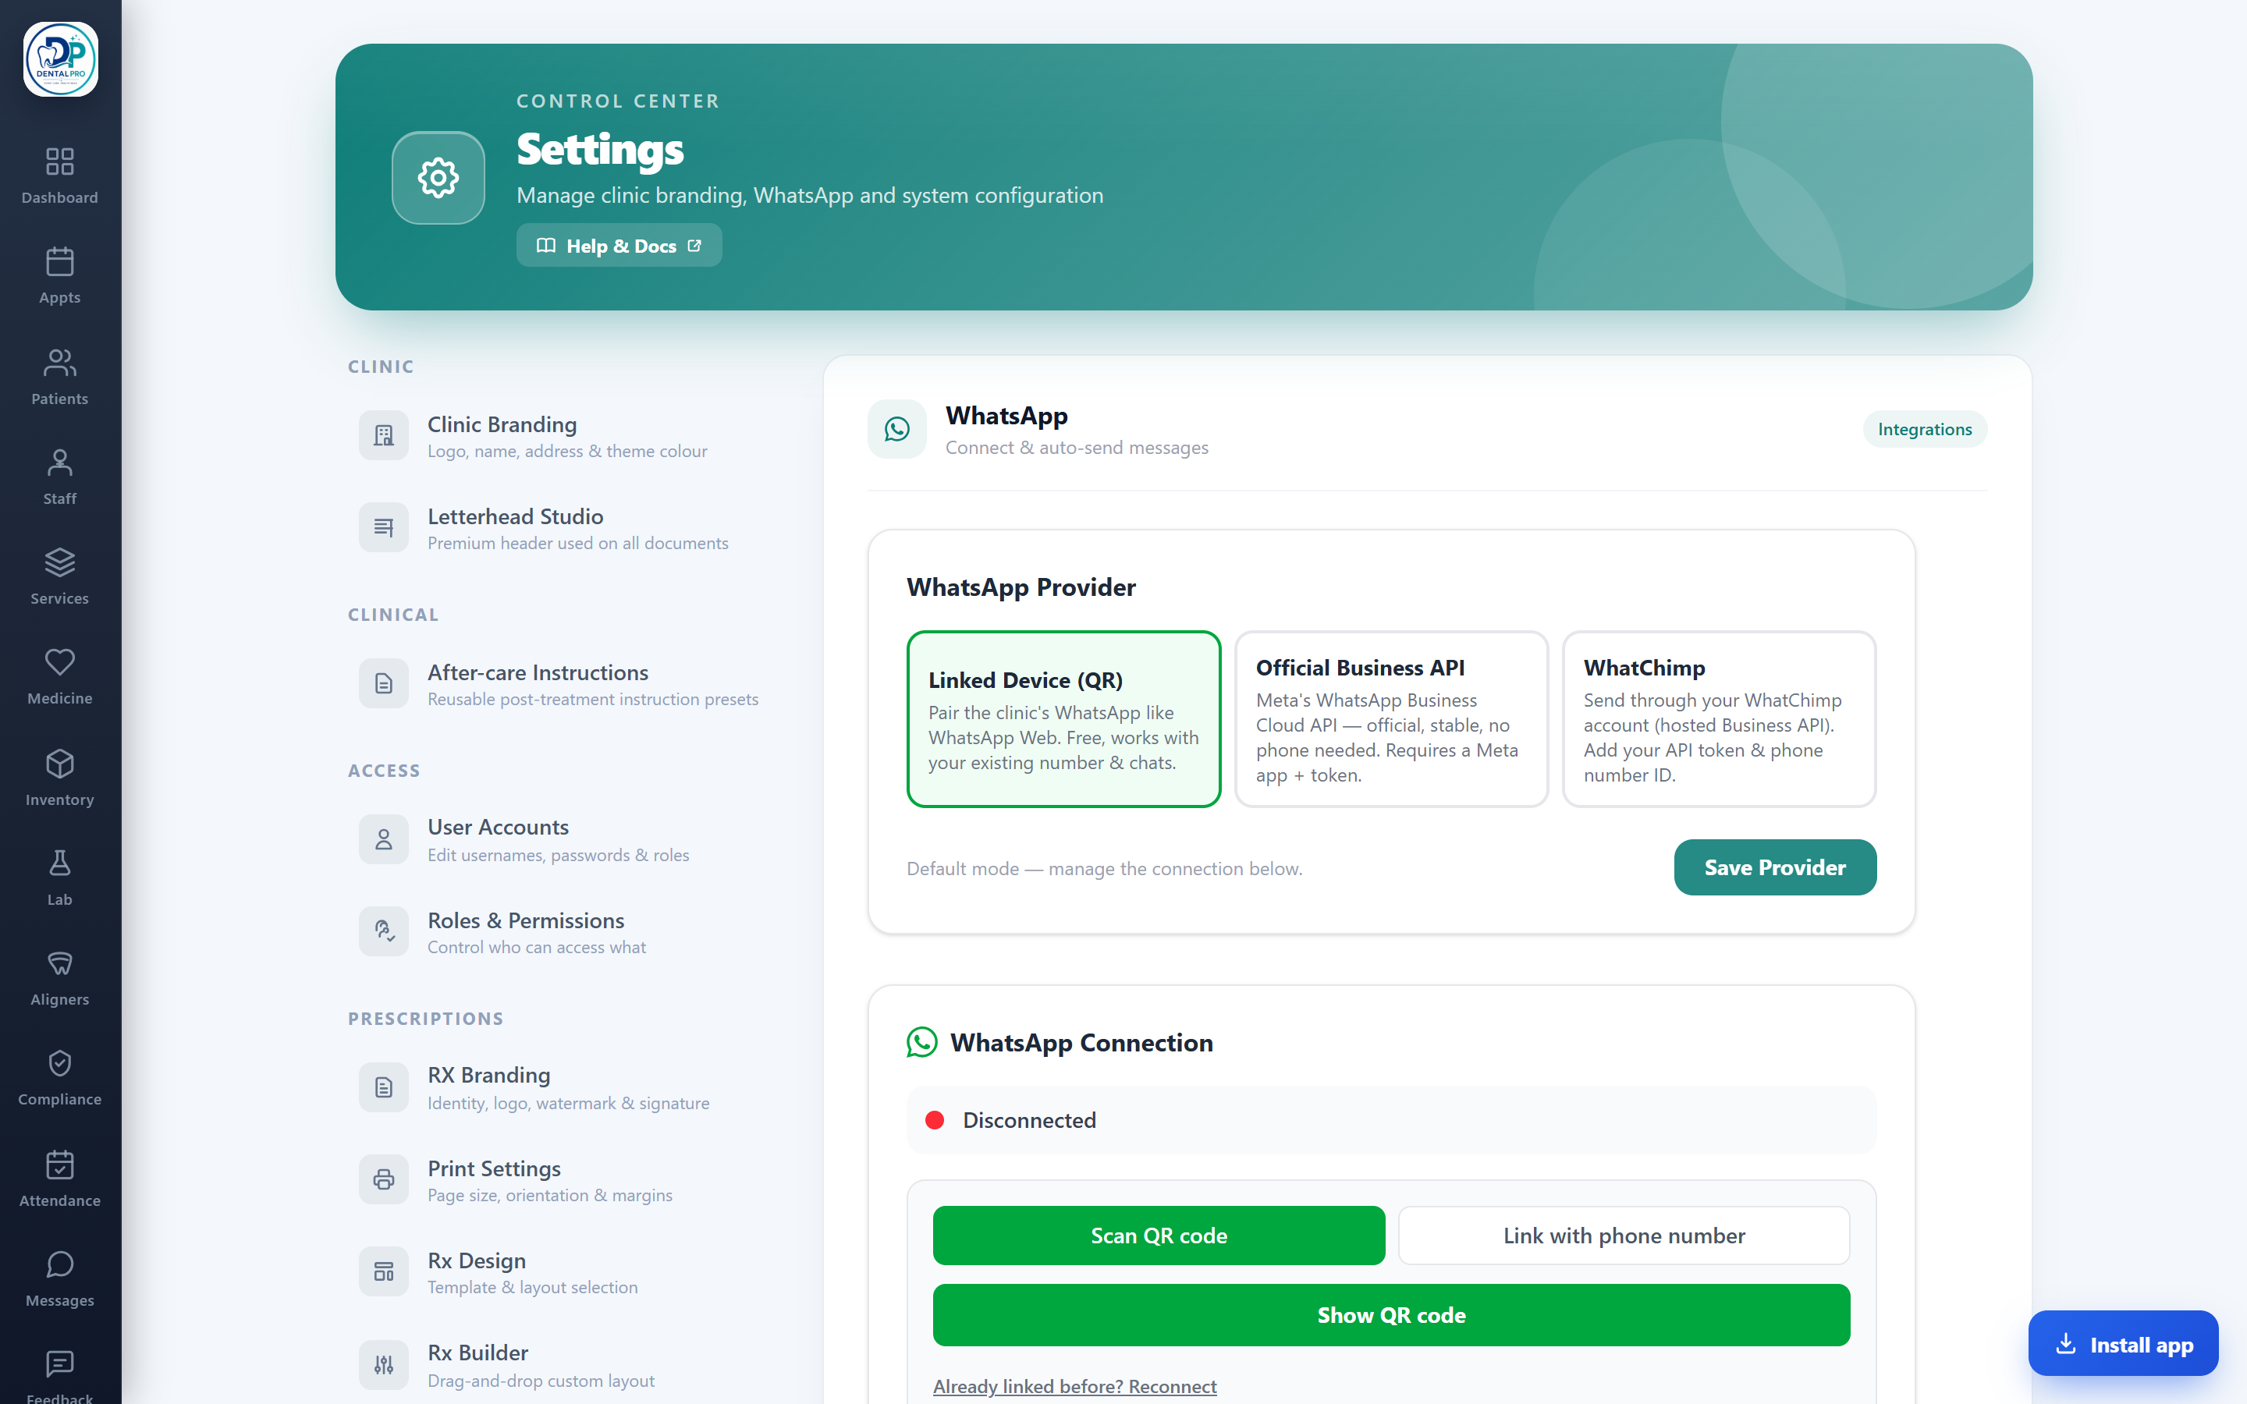Open the Aligners icon in sidebar
The height and width of the screenshot is (1404, 2247).
coord(59,963)
